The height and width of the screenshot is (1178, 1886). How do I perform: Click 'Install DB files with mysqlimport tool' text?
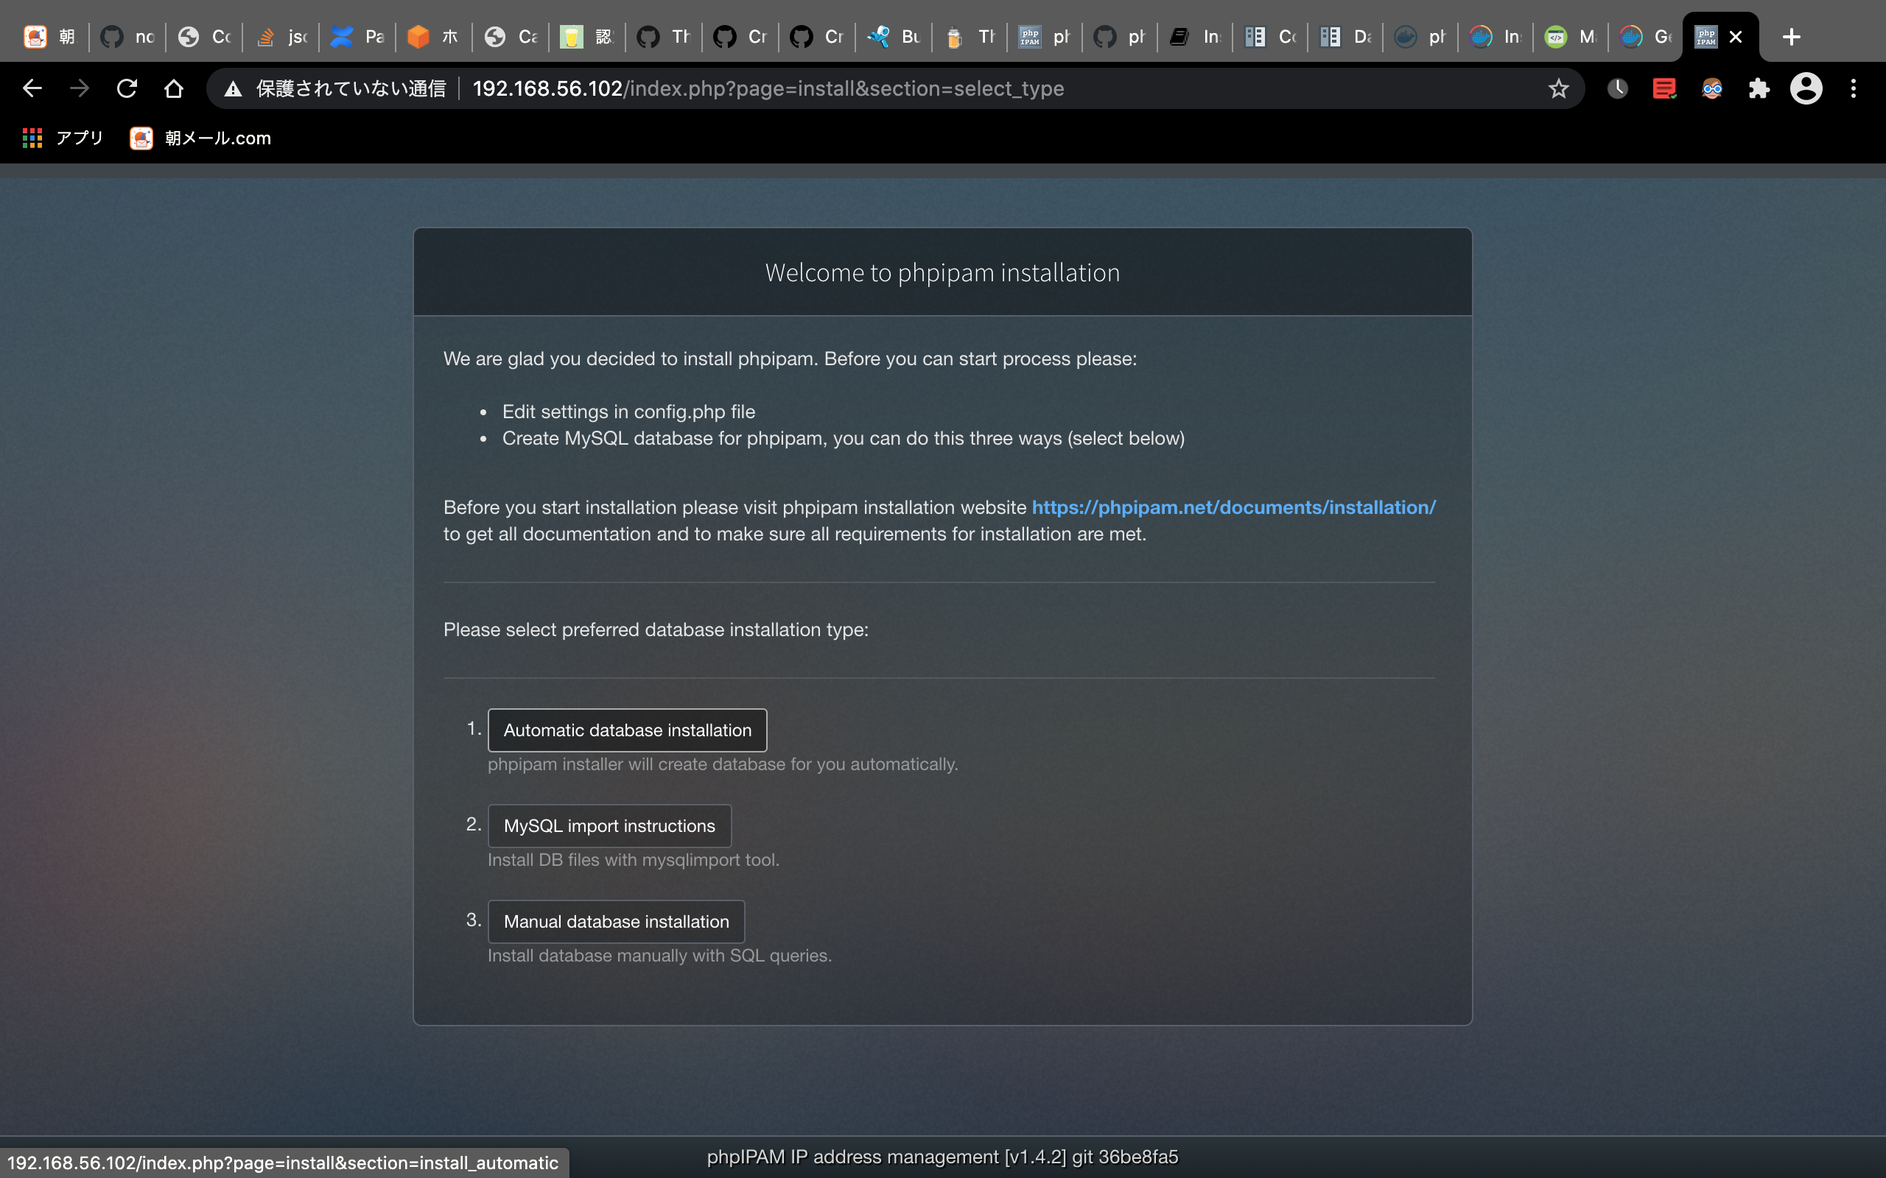point(633,860)
